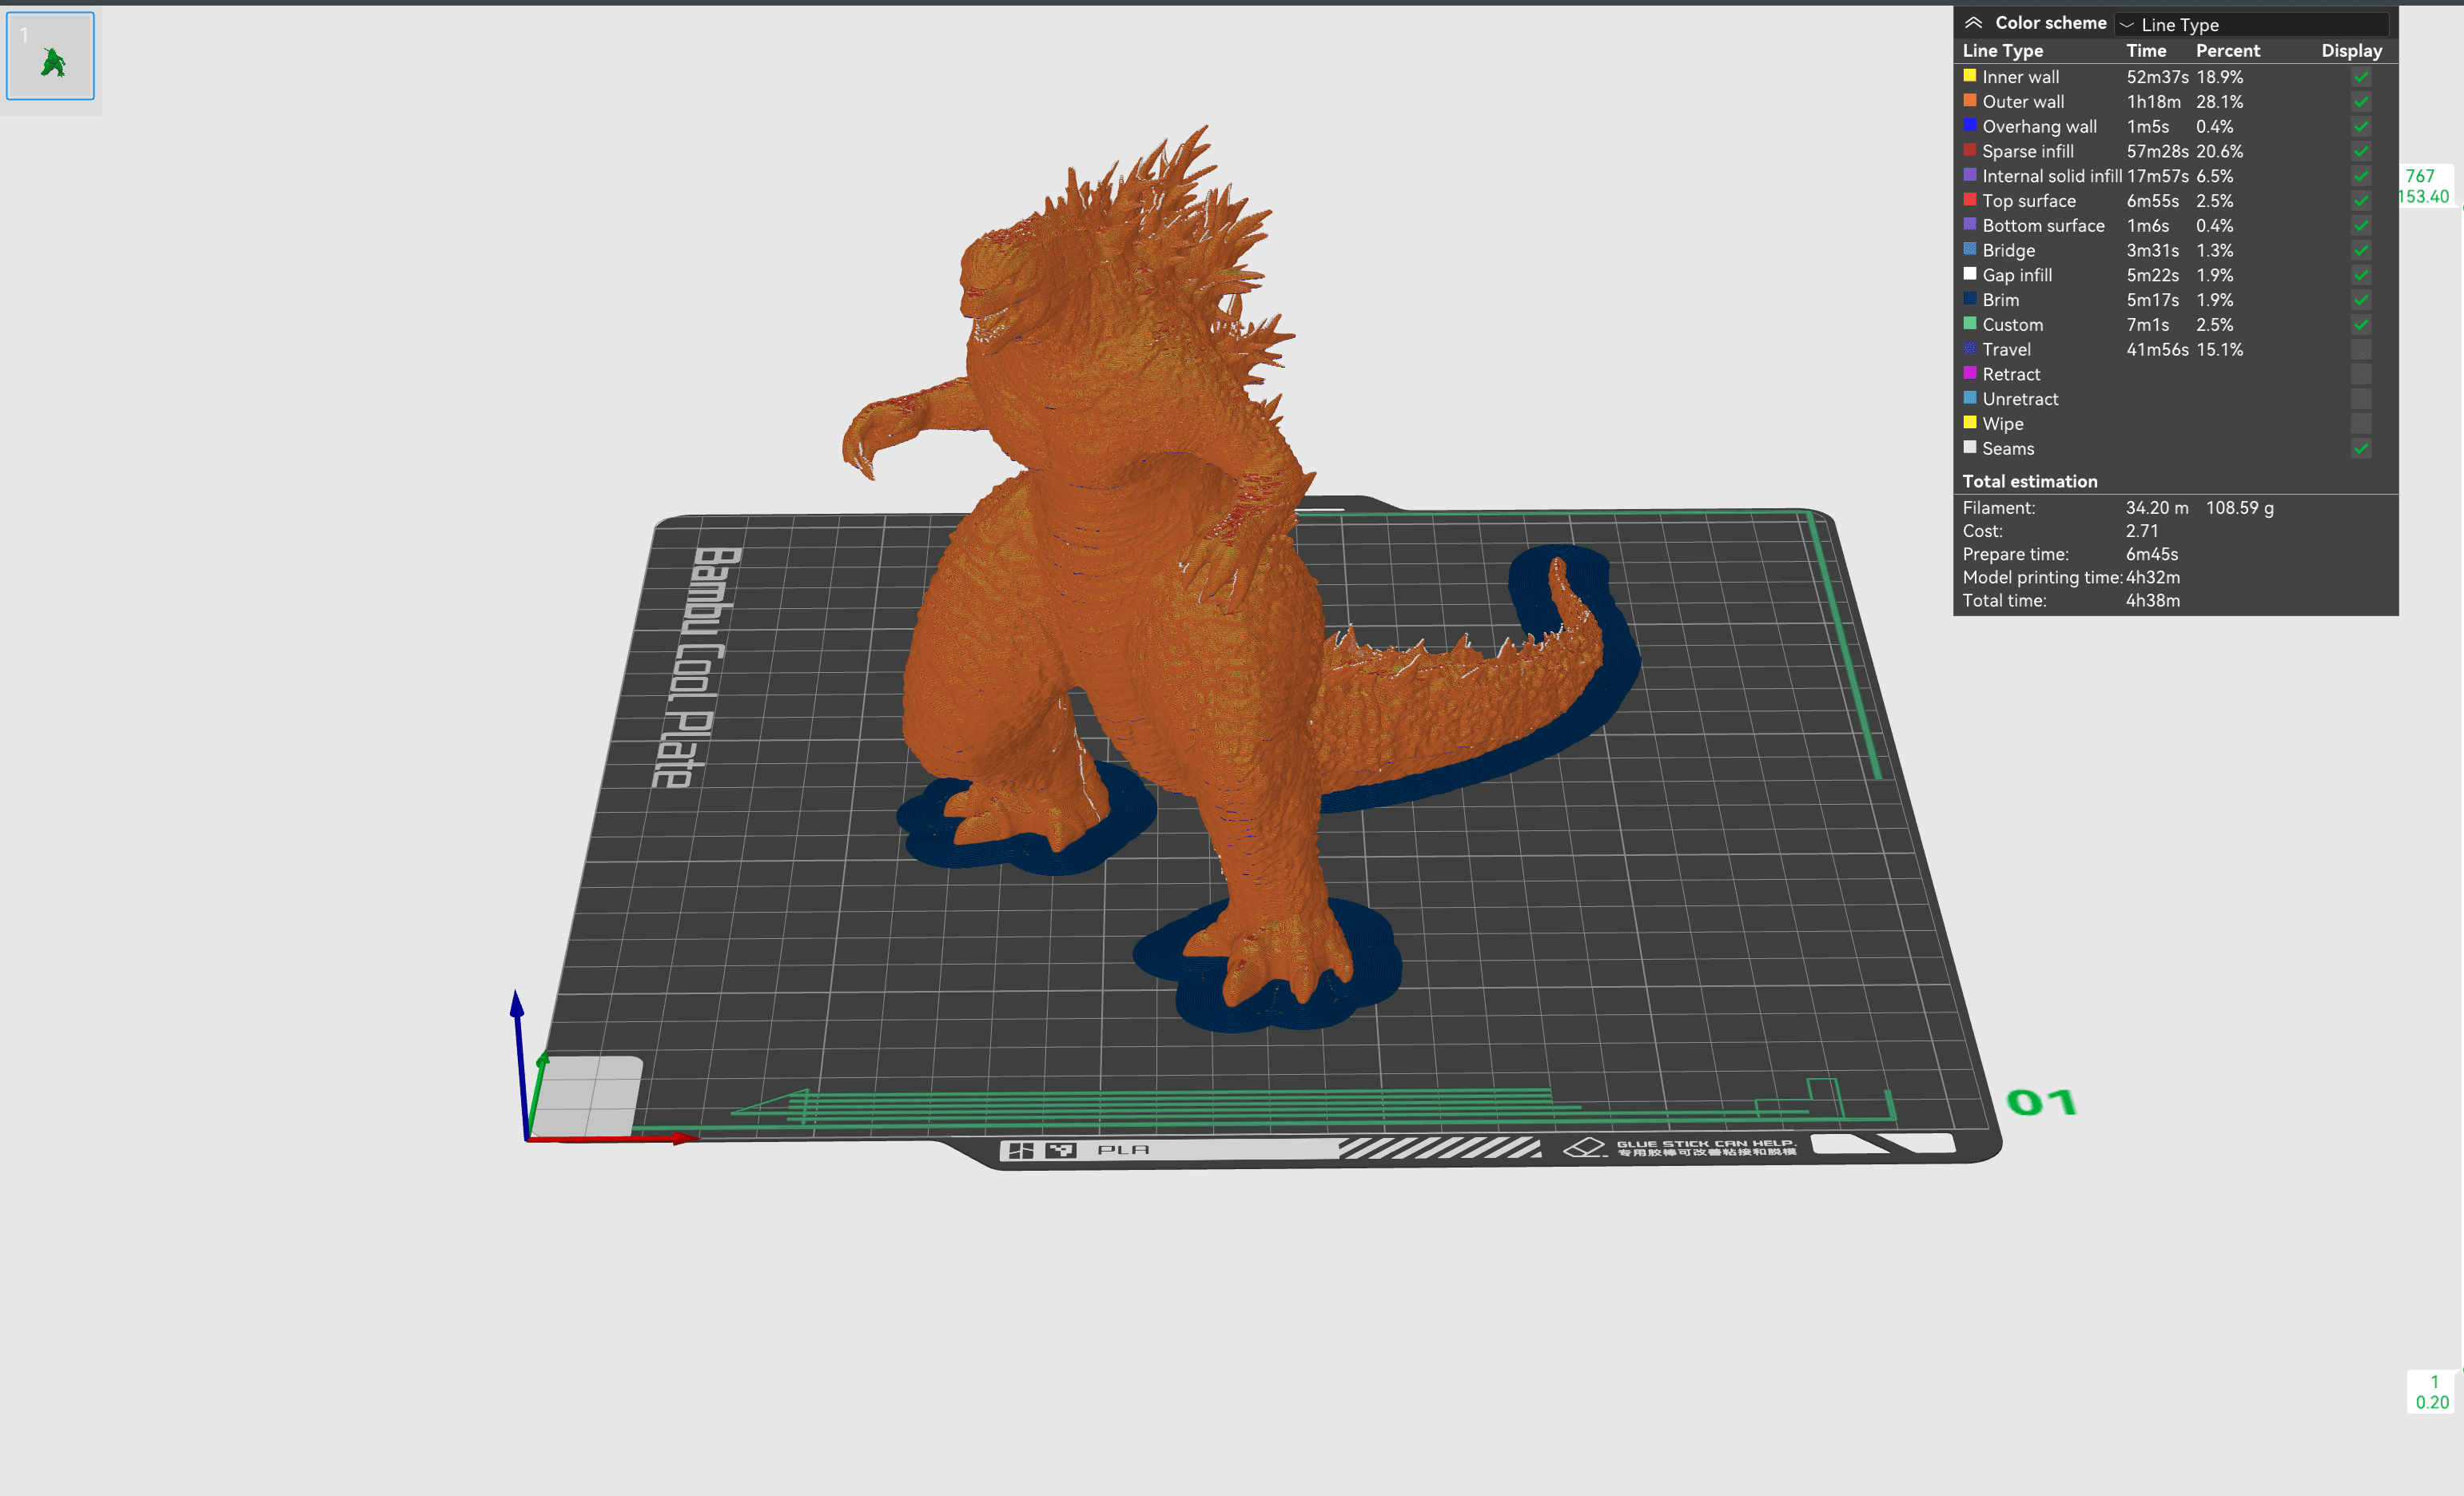
Task: Toggle Custom display checkbox
Action: click(2360, 325)
